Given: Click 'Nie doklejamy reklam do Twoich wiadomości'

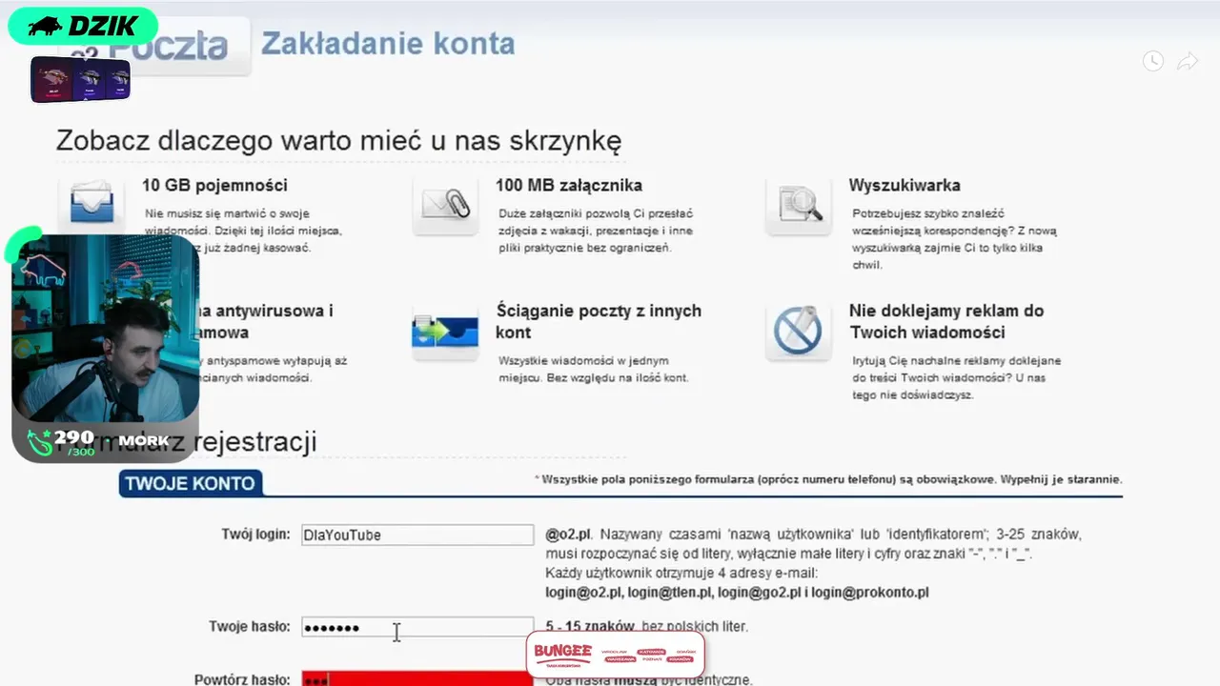Looking at the screenshot, I should (946, 321).
